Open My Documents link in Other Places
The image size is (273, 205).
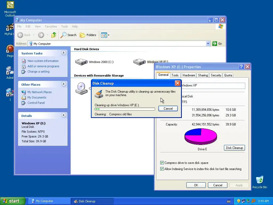[37, 97]
